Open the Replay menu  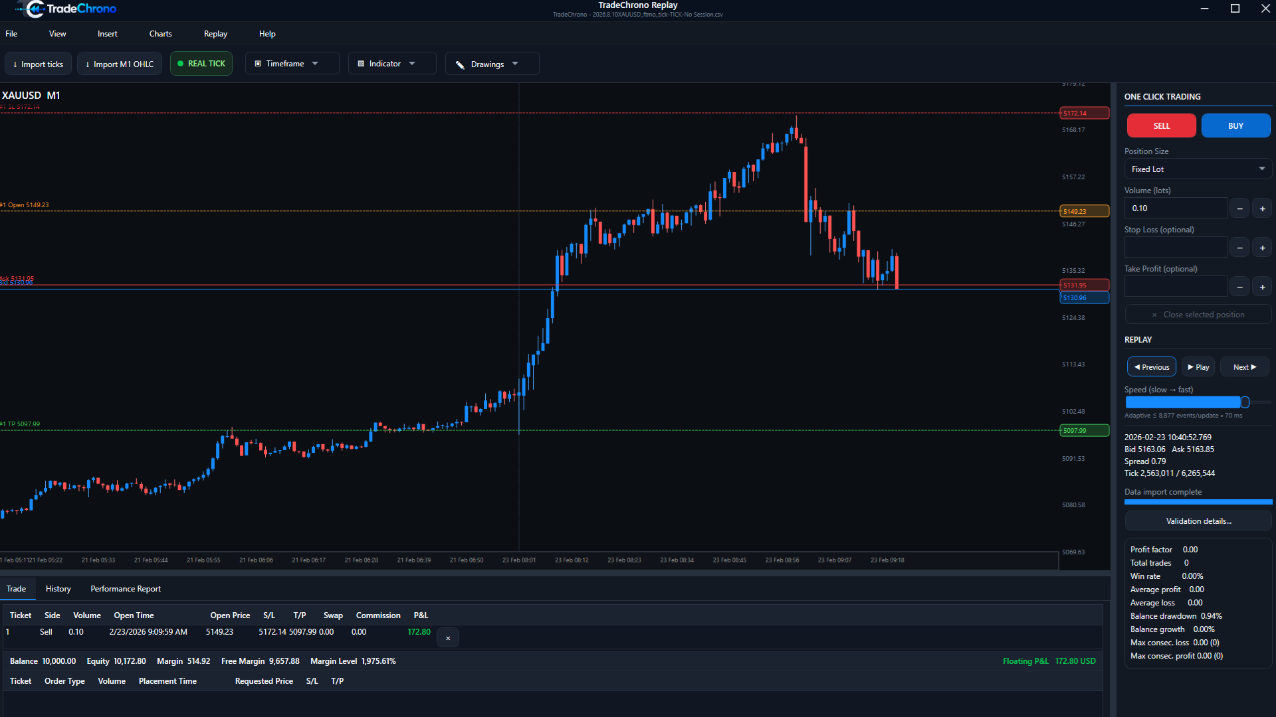215,34
